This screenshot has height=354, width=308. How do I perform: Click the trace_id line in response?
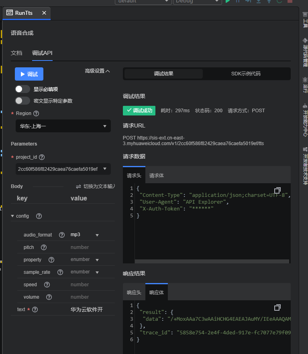click(x=215, y=333)
